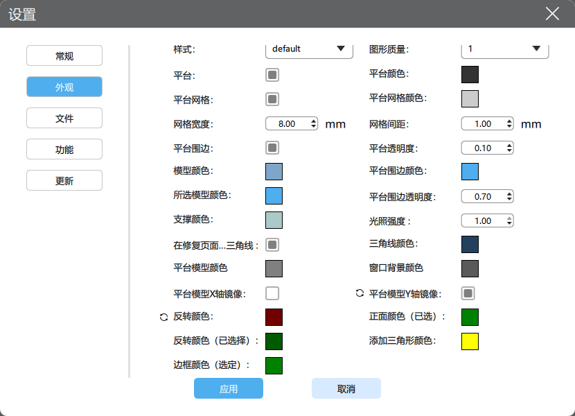The image size is (575, 416).
Task: Disable the 平台围边 checkbox
Action: 272,148
